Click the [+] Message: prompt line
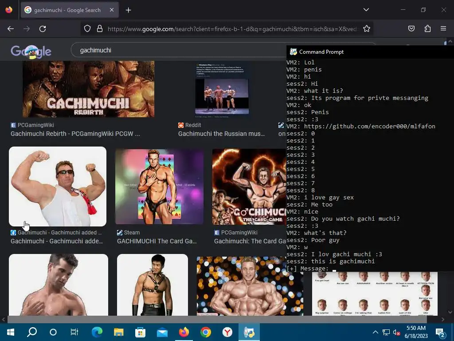454x341 pixels. pyautogui.click(x=311, y=269)
